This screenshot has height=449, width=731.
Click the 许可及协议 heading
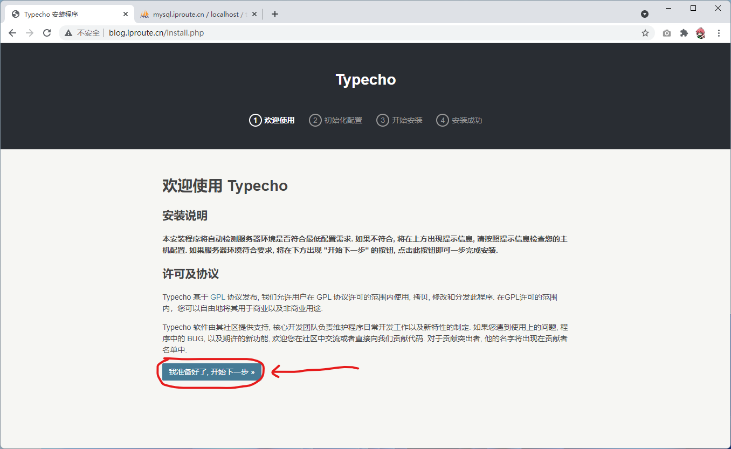191,274
